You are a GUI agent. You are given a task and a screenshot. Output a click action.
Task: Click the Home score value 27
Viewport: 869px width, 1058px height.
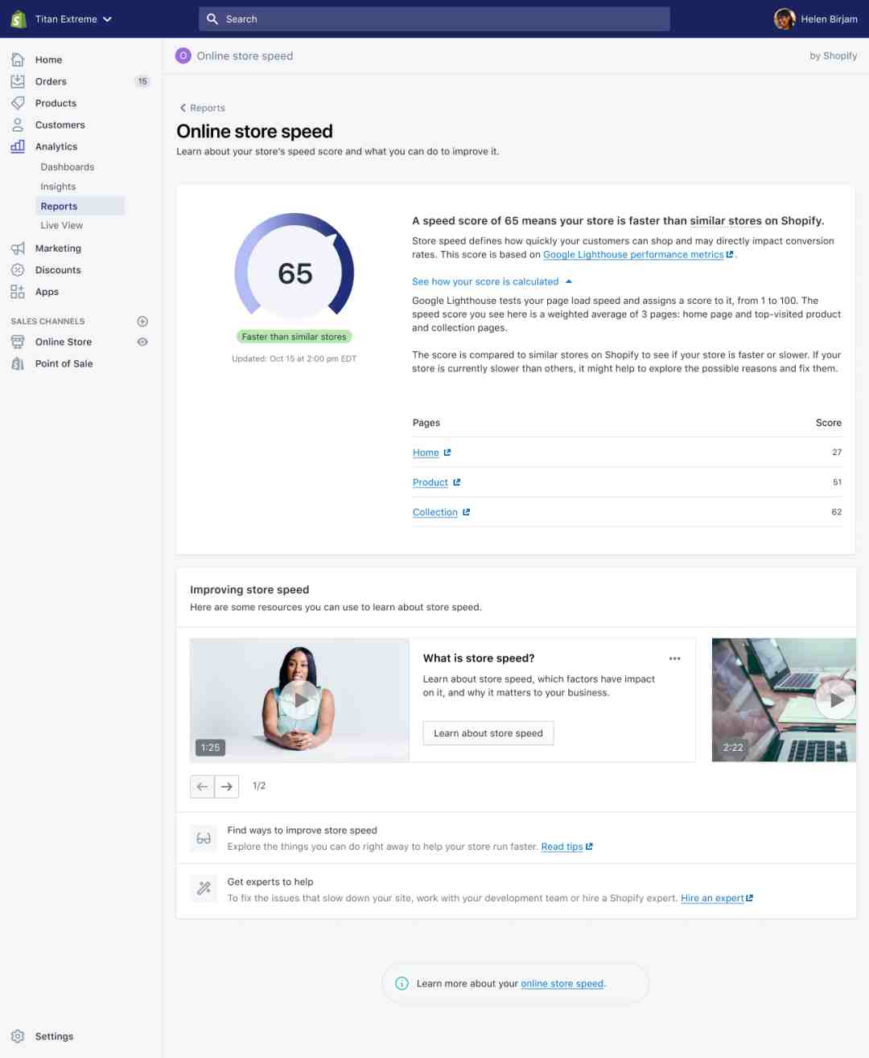[x=837, y=453]
